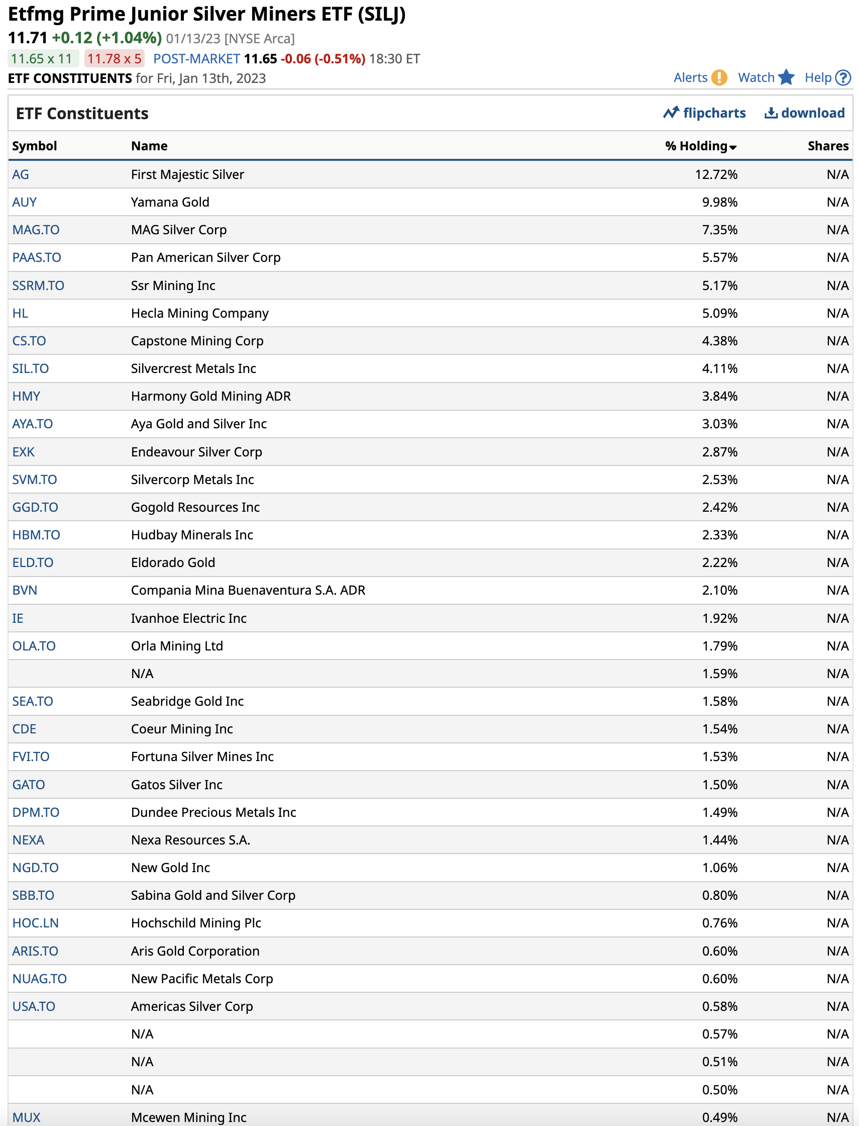Sort by % Holding column arrow
The image size is (859, 1126).
733,147
